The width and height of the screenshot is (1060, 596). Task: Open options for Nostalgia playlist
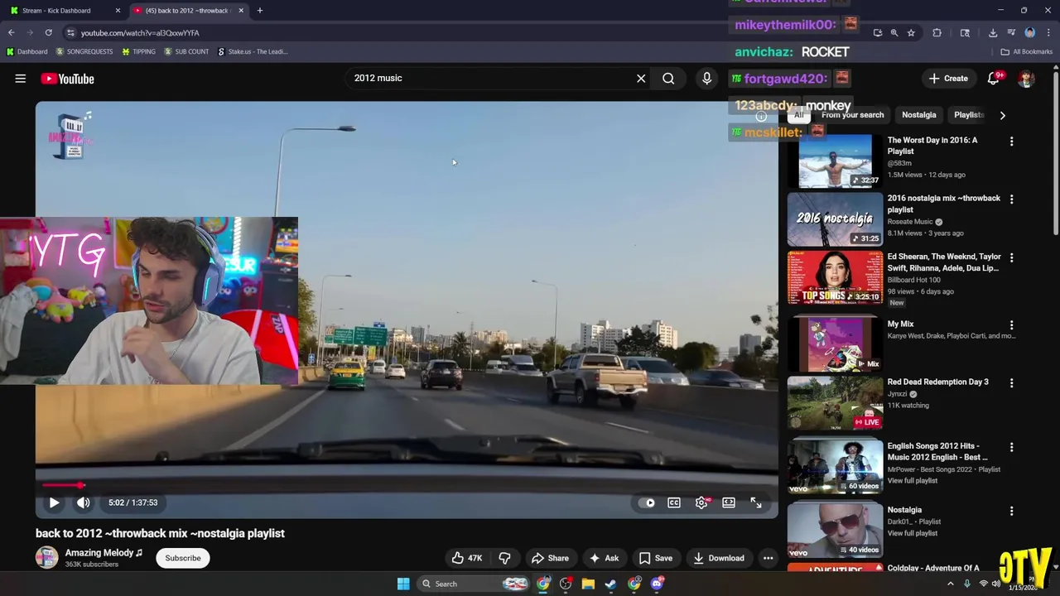pos(1011,511)
